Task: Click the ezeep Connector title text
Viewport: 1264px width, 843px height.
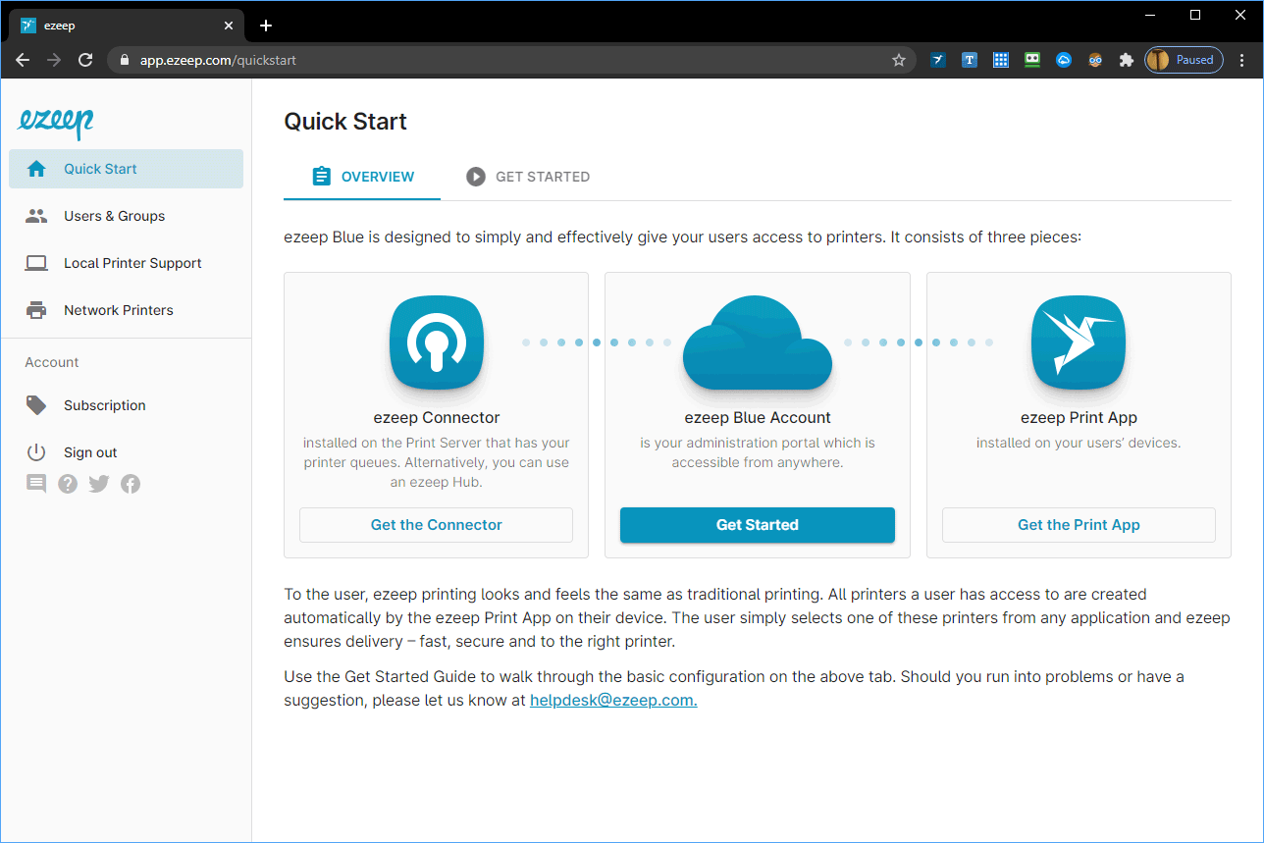Action: click(437, 417)
